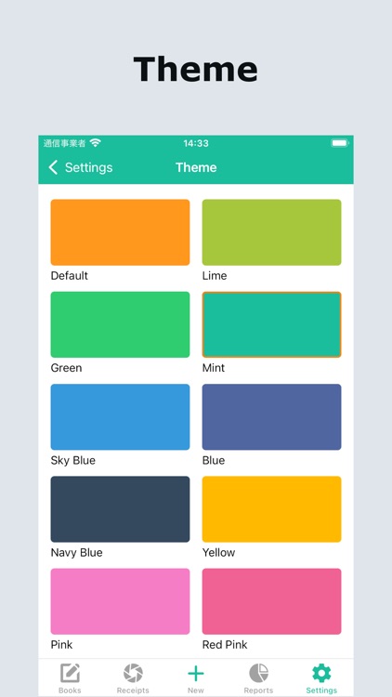Pick the Sky Blue theme swatch

[120, 417]
